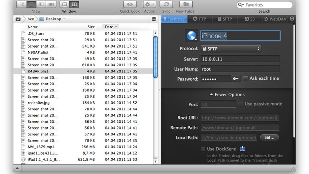The image size is (309, 174).
Task: Click the 256 MB size cell
Action: click(x=88, y=147)
